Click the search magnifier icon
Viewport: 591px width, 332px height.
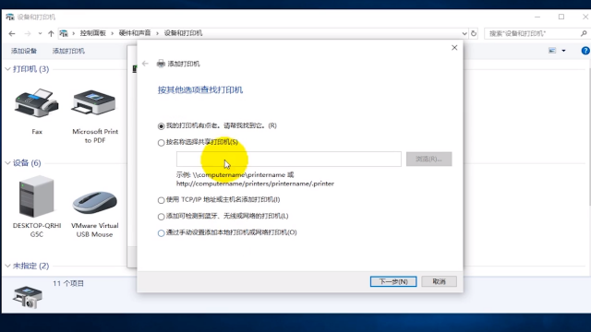point(584,33)
